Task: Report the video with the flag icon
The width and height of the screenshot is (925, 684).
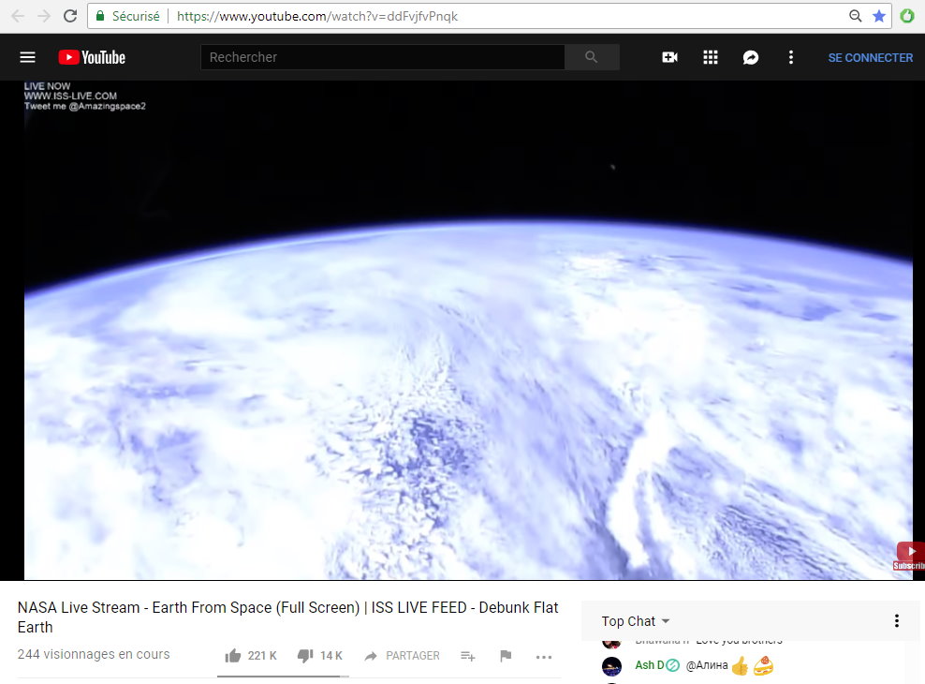Action: click(506, 656)
